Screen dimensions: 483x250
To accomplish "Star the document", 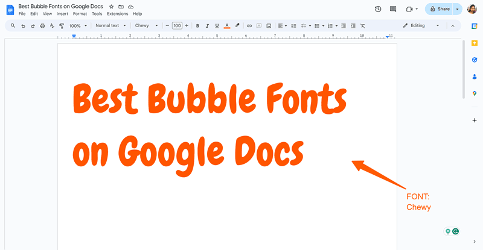I will click(112, 7).
